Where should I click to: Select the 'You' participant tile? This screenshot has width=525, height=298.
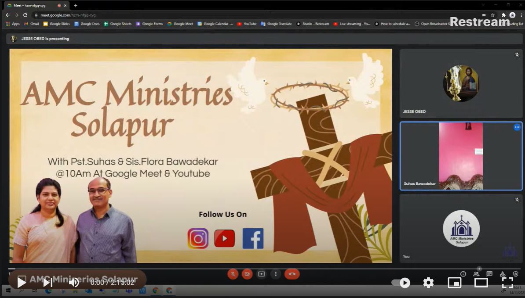click(461, 229)
